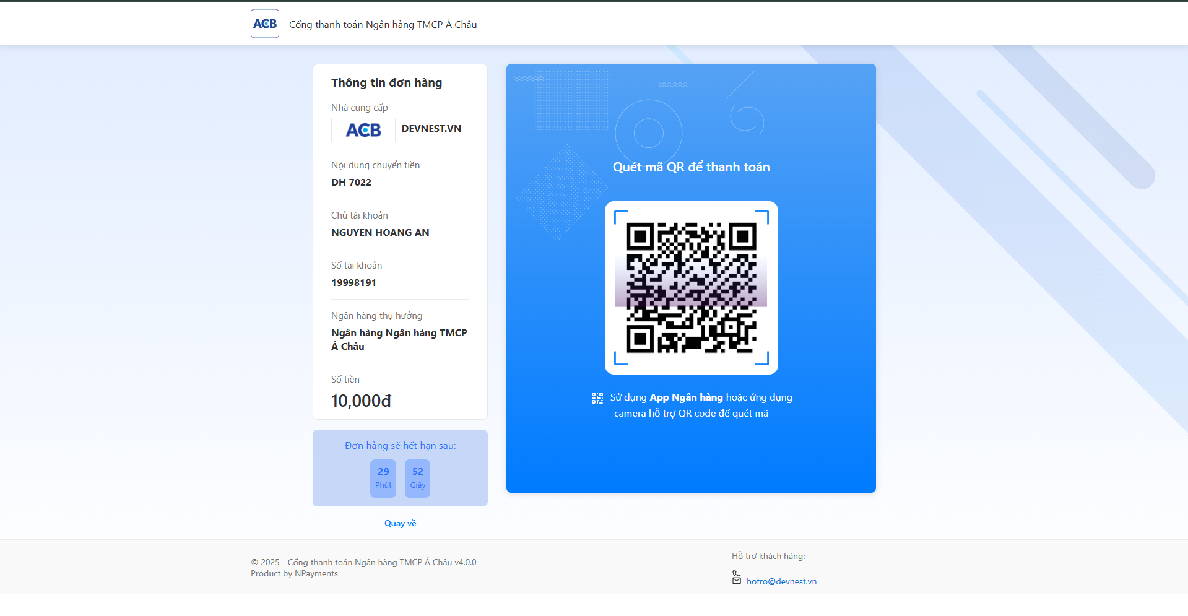The image size is (1188, 616).
Task: Click the transfer content DH 7022
Action: 351,182
